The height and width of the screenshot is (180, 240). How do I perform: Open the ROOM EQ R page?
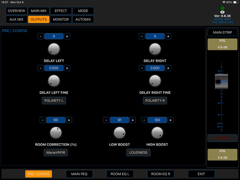point(161,174)
